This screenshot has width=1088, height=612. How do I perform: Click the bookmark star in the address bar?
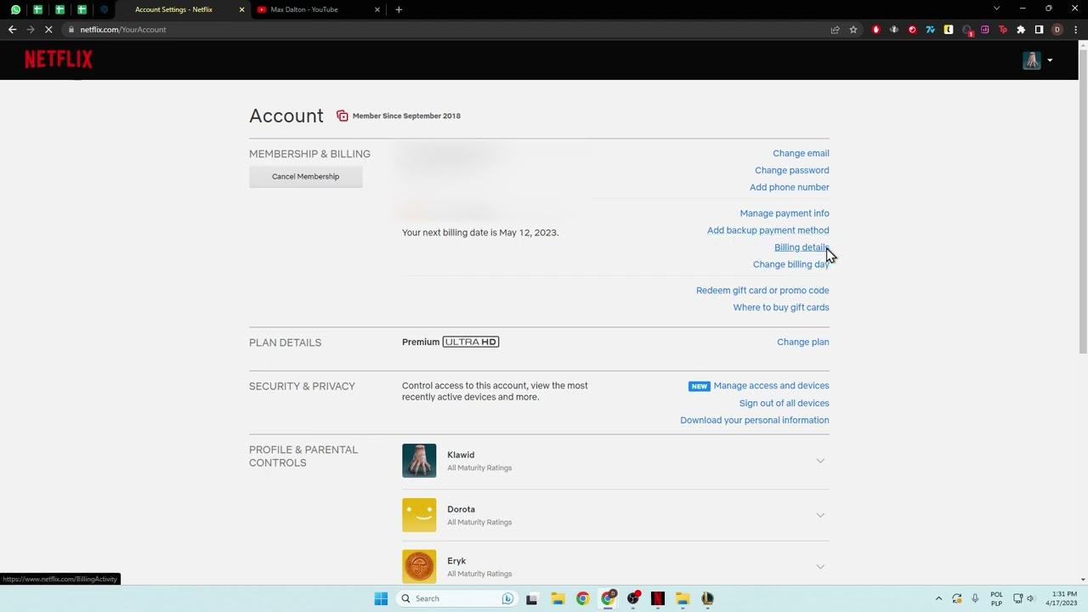tap(853, 29)
